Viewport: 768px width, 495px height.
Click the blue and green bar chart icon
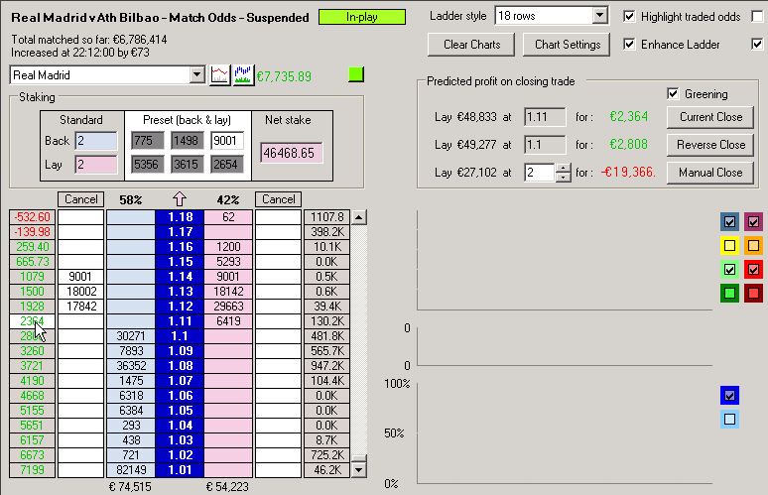coord(243,75)
